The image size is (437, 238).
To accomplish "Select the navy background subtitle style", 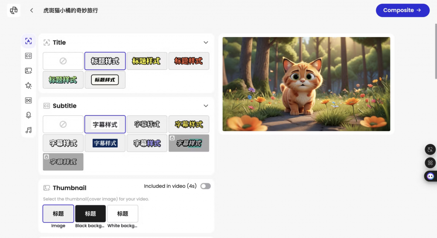I will 105,143.
